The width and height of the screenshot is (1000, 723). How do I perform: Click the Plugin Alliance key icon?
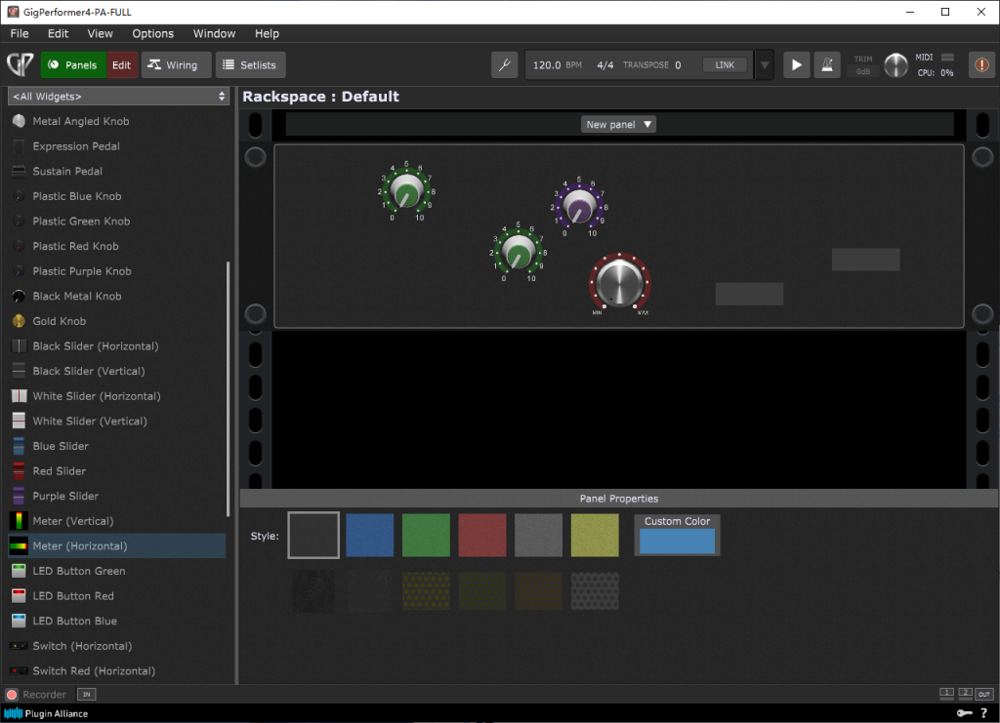[x=964, y=713]
